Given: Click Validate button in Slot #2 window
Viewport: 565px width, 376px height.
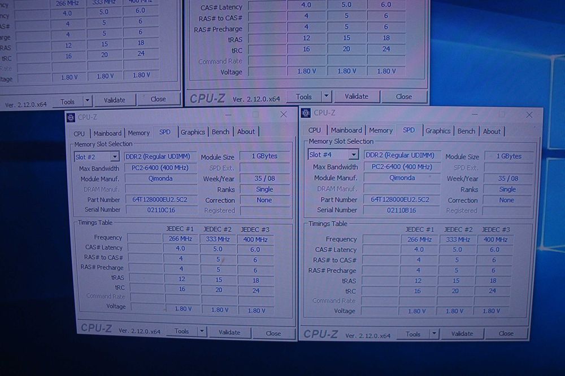Looking at the screenshot, I should coord(229,332).
